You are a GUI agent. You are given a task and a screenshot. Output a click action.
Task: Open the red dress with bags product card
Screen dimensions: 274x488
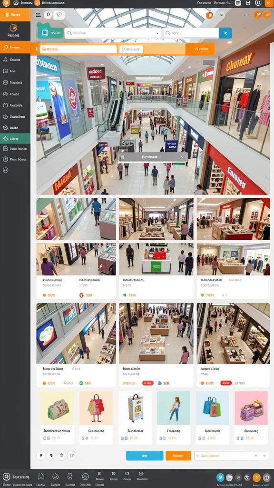coord(96,417)
